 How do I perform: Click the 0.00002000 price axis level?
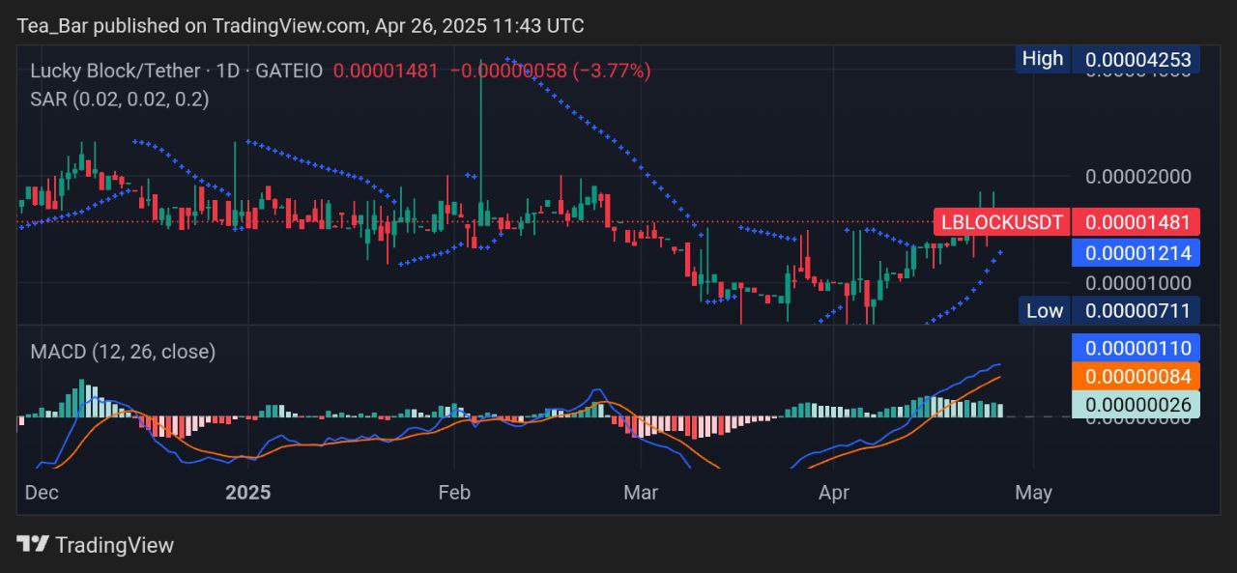pyautogui.click(x=1138, y=177)
